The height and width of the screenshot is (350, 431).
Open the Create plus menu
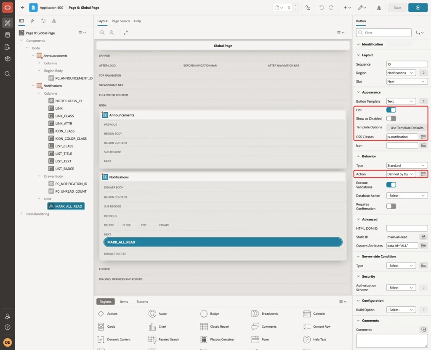tap(347, 8)
